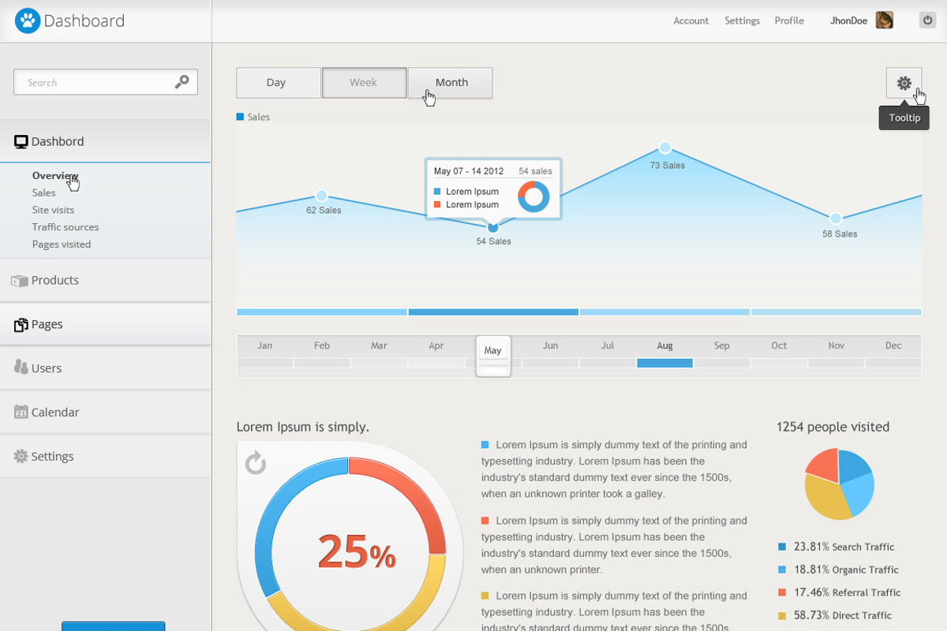This screenshot has height=631, width=947.
Task: Click the 54 Sales data point
Action: click(493, 227)
